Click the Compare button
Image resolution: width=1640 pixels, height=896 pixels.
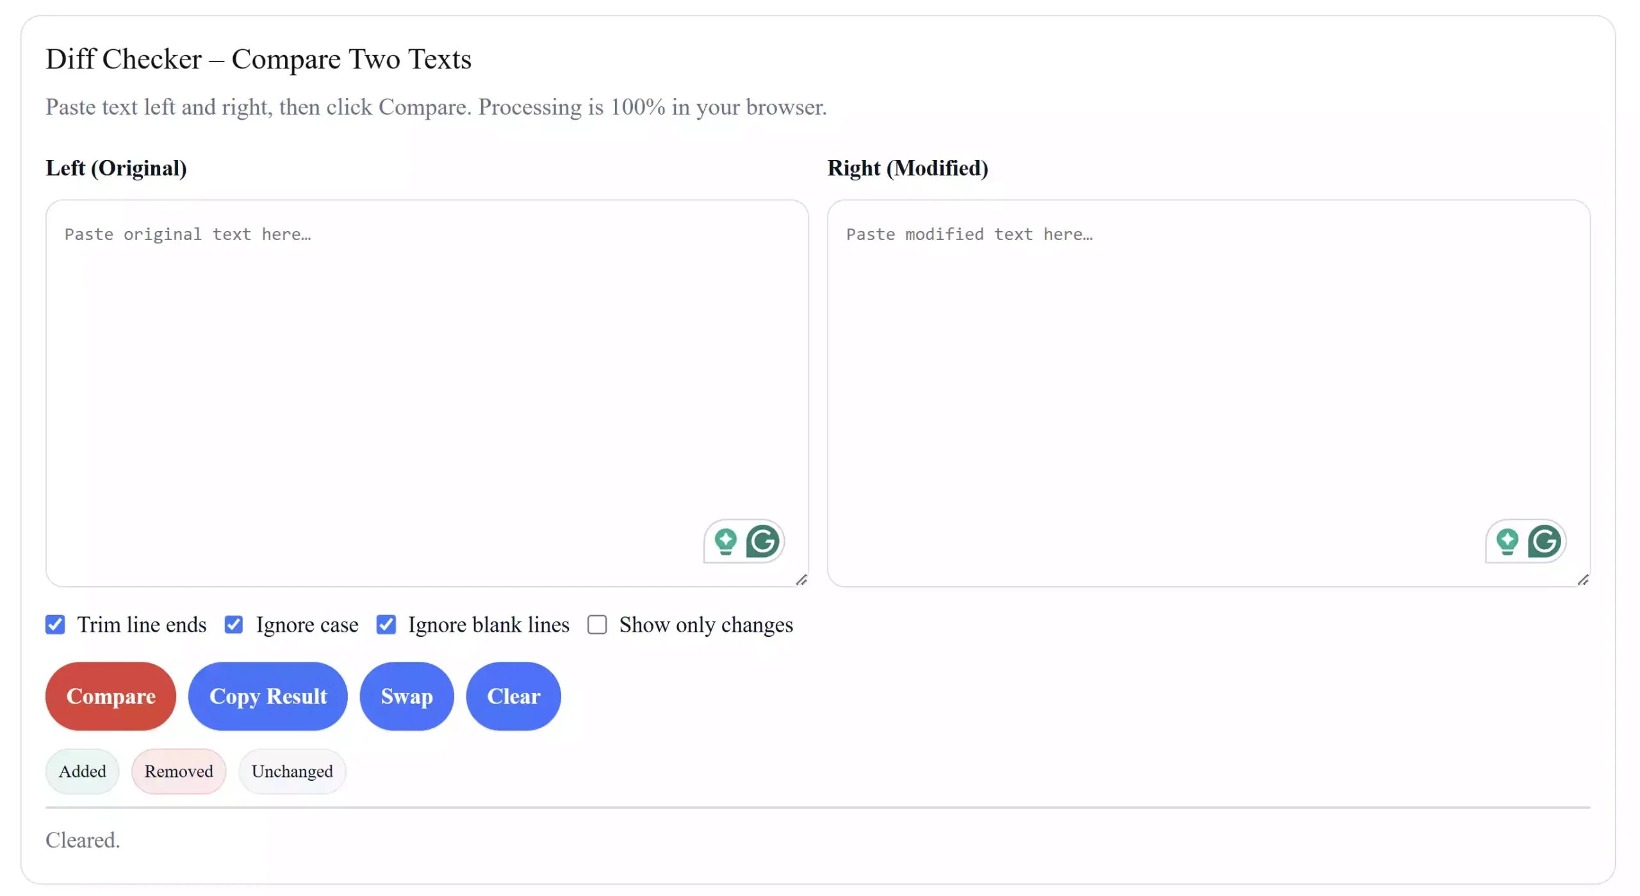pyautogui.click(x=110, y=696)
